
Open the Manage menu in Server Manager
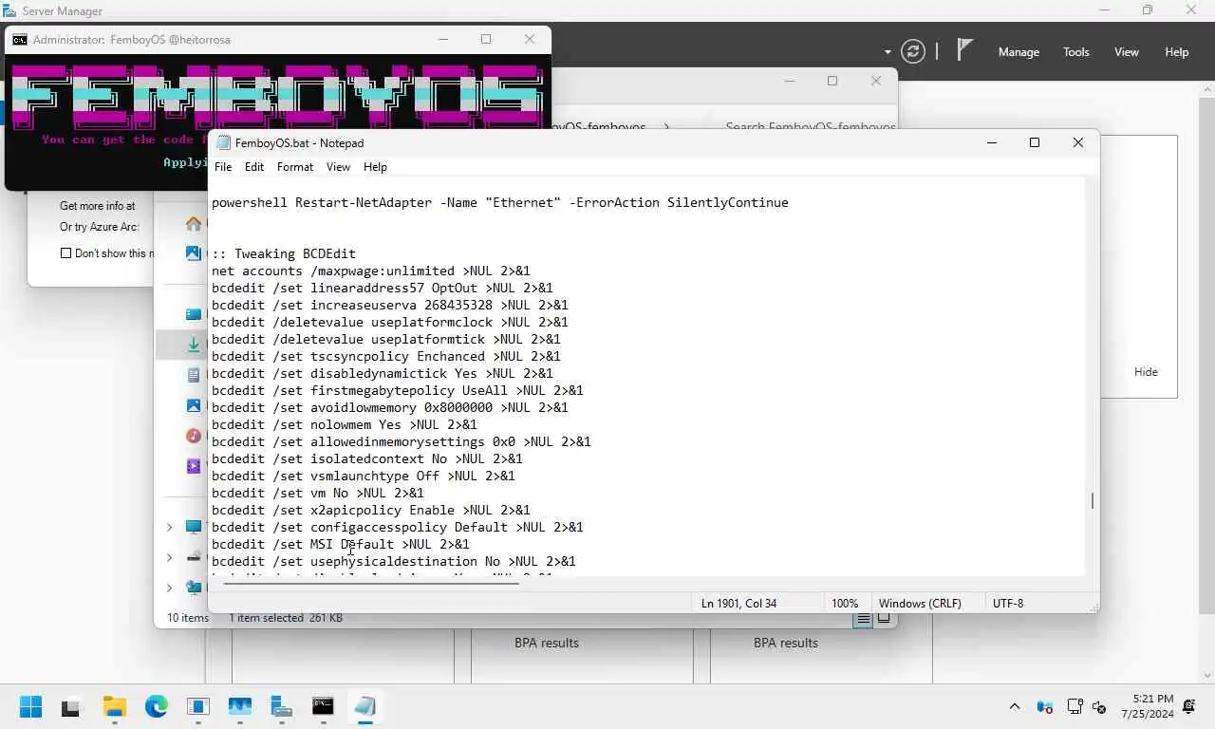point(1019,52)
